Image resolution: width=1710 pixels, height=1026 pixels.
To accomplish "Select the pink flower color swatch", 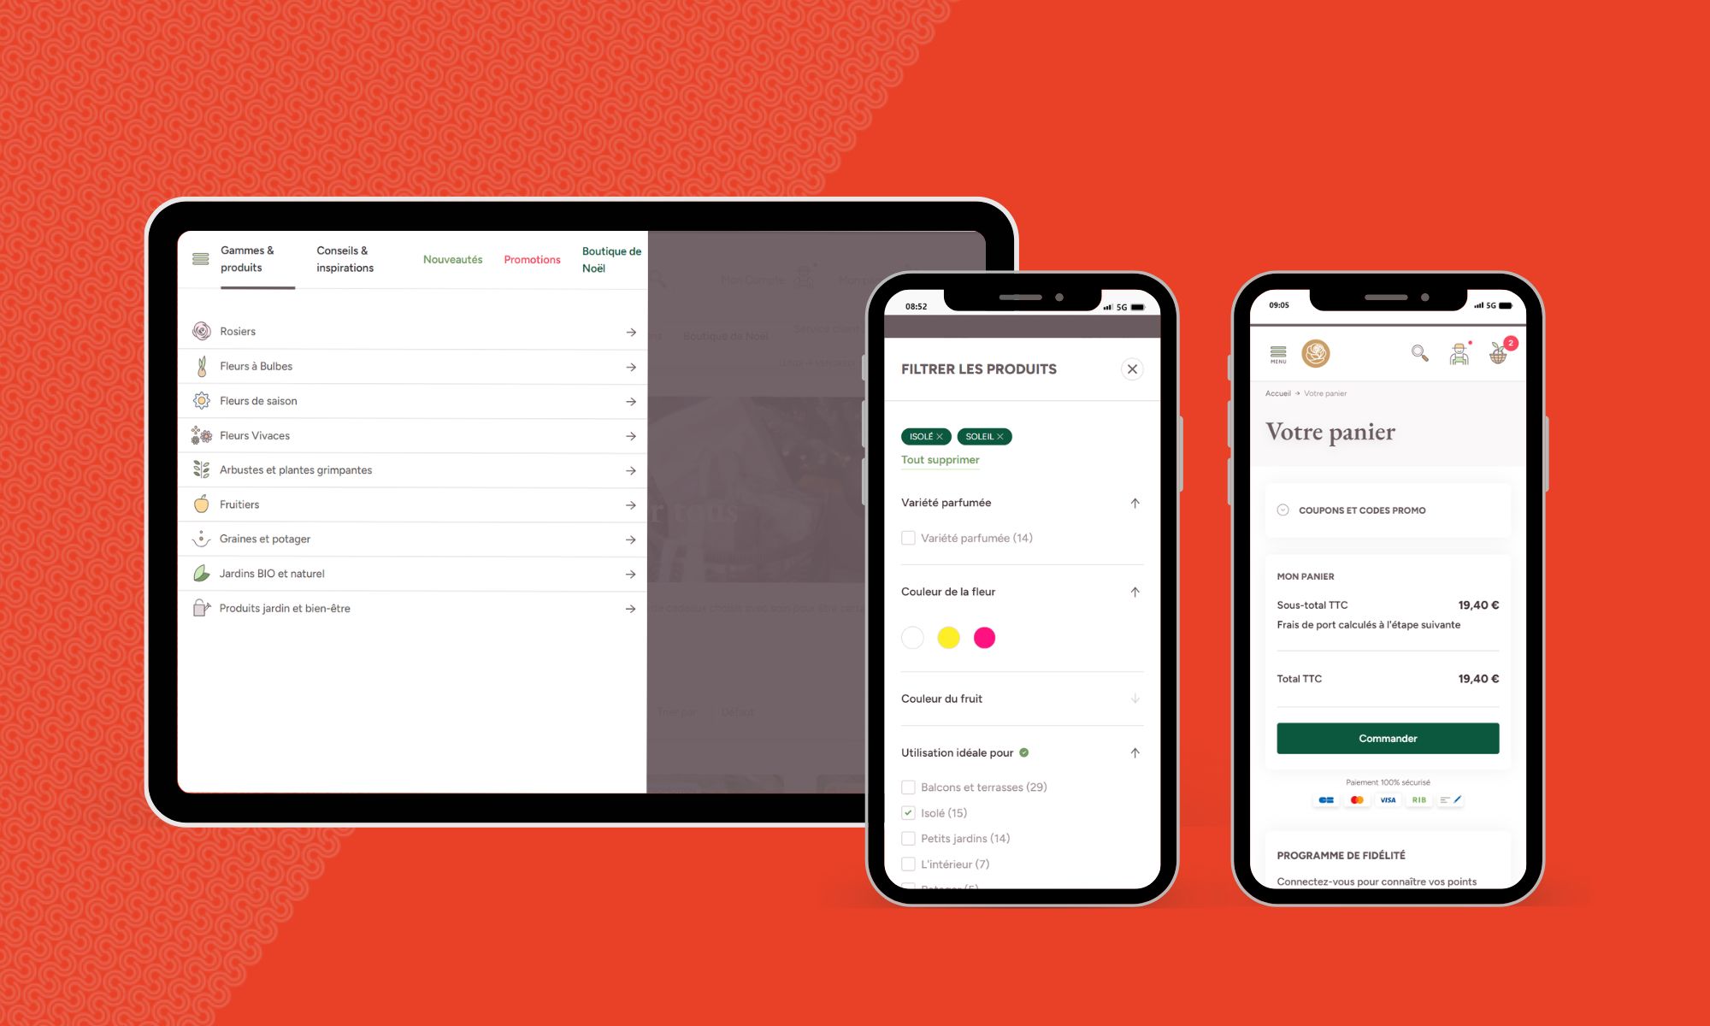I will 984,638.
